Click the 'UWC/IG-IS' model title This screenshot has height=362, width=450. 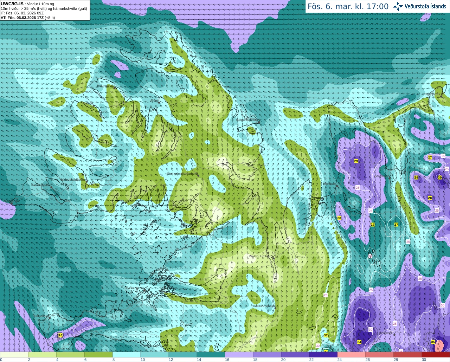pyautogui.click(x=12, y=4)
